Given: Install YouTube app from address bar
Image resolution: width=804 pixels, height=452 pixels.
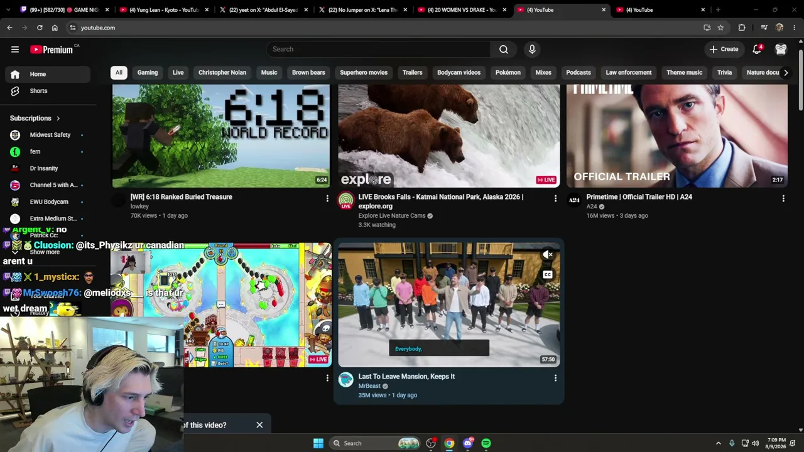Looking at the screenshot, I should [x=707, y=28].
